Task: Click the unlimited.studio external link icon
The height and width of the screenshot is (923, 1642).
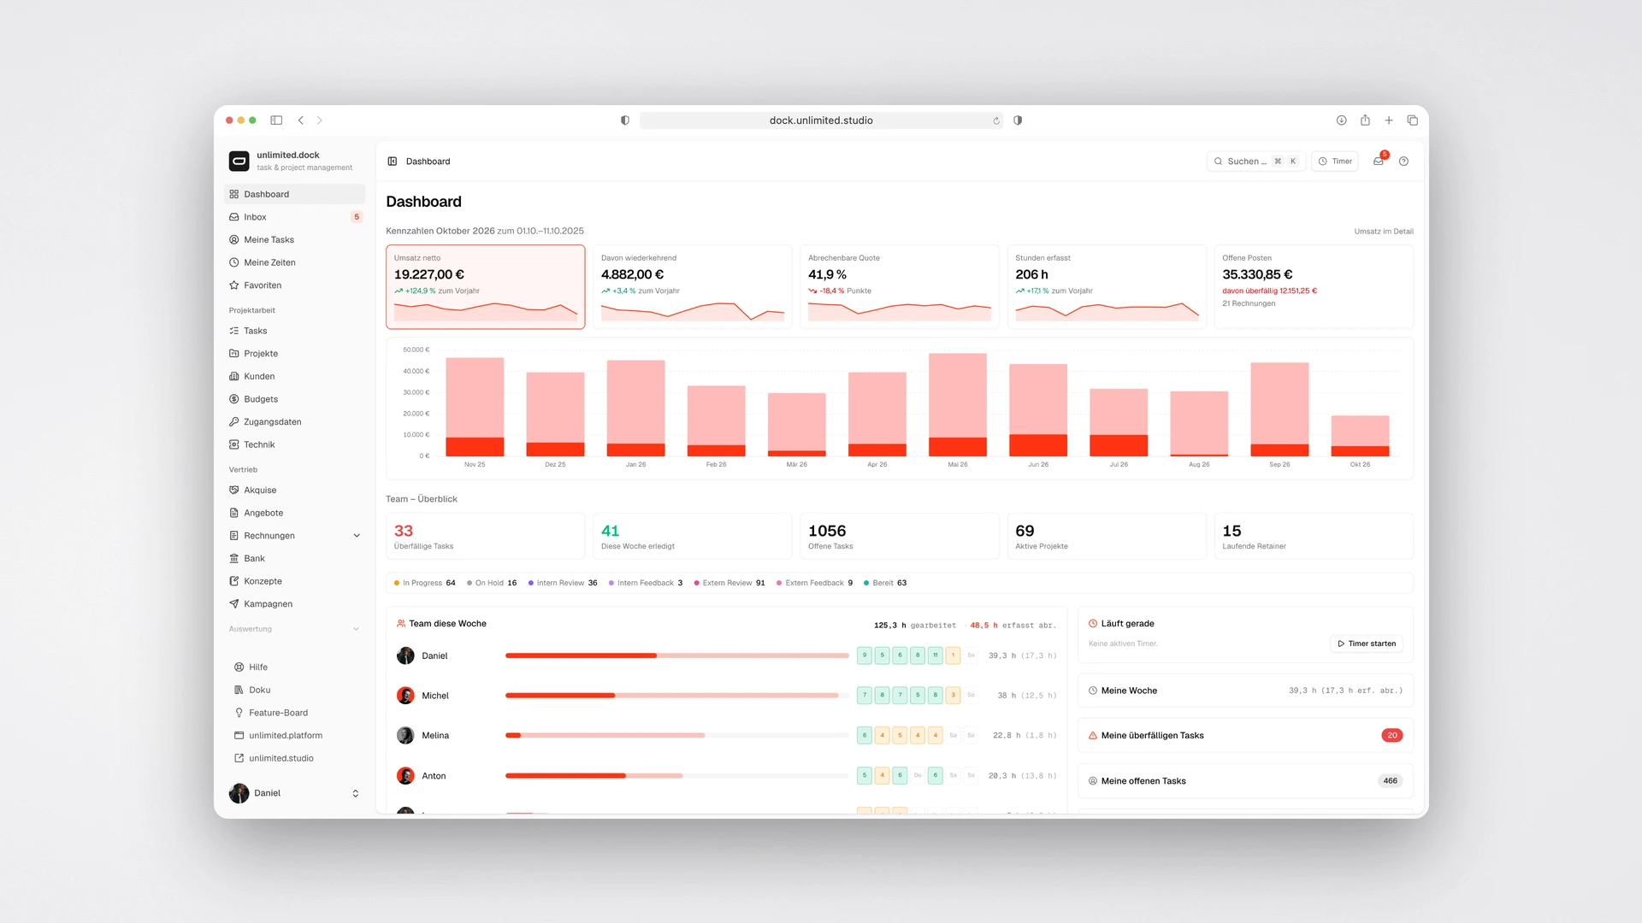Action: [x=239, y=758]
